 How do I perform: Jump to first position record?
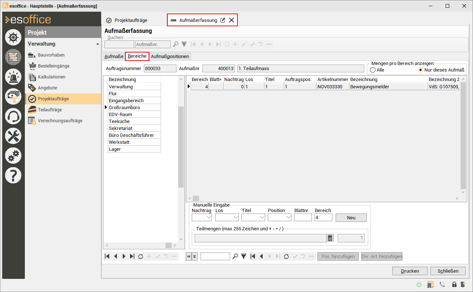tap(253, 256)
